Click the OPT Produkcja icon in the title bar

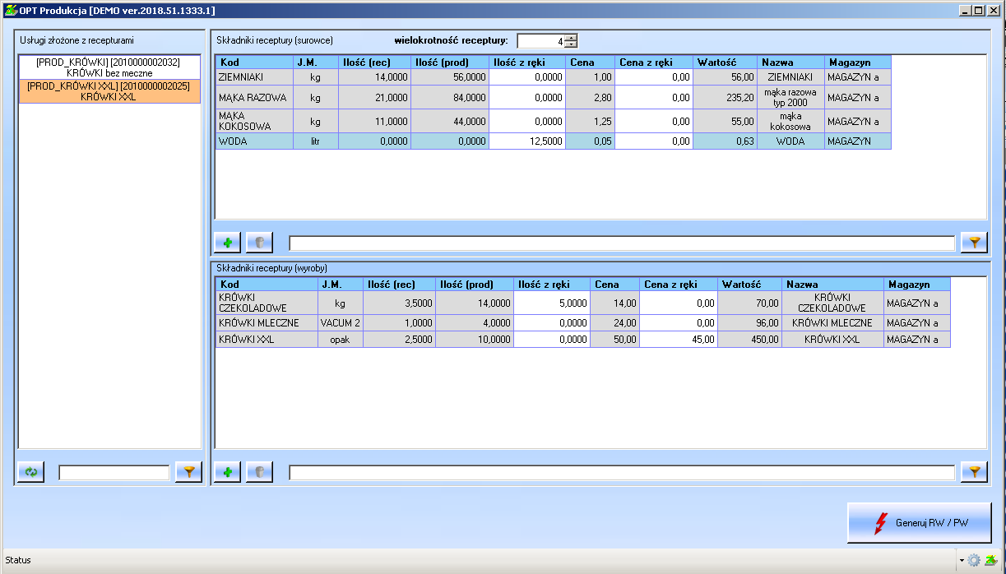pyautogui.click(x=12, y=10)
